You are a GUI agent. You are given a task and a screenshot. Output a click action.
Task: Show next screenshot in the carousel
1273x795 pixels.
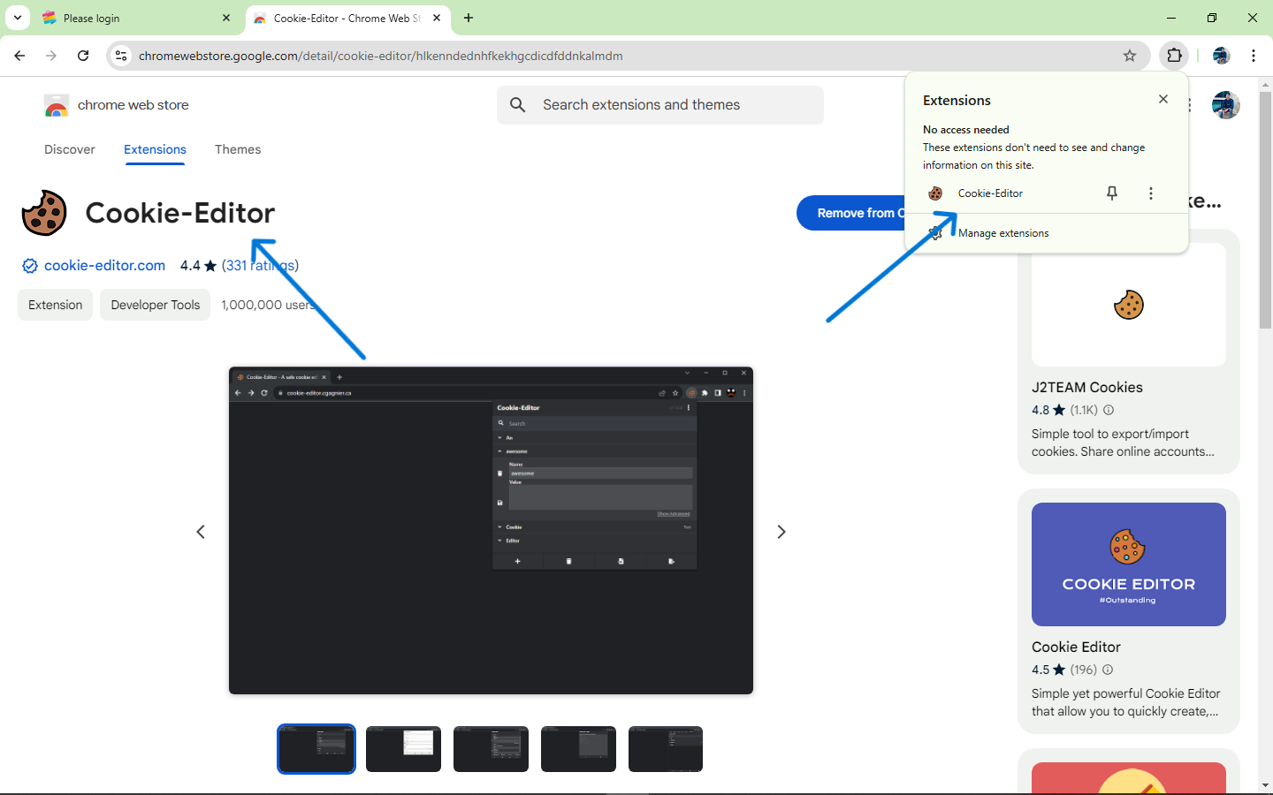781,532
